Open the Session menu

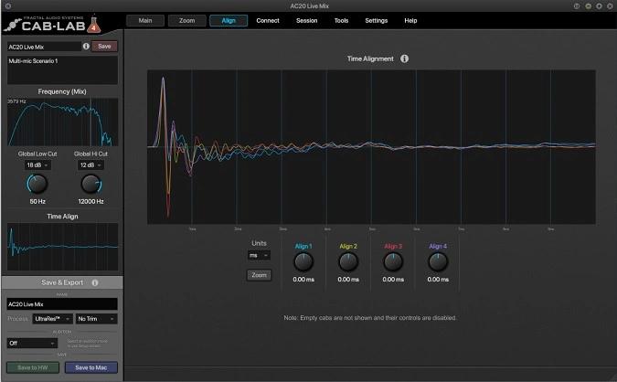pos(306,20)
